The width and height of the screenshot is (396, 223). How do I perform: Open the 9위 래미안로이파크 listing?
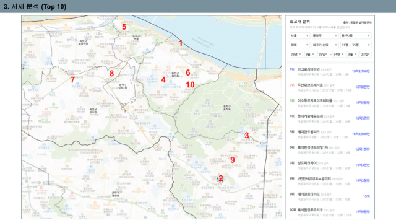[x=330, y=196]
